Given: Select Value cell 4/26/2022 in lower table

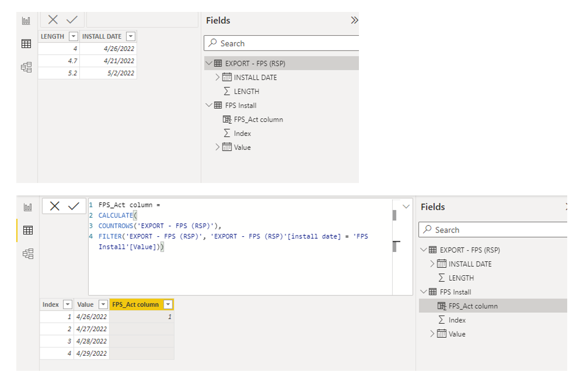Looking at the screenshot, I should [91, 317].
